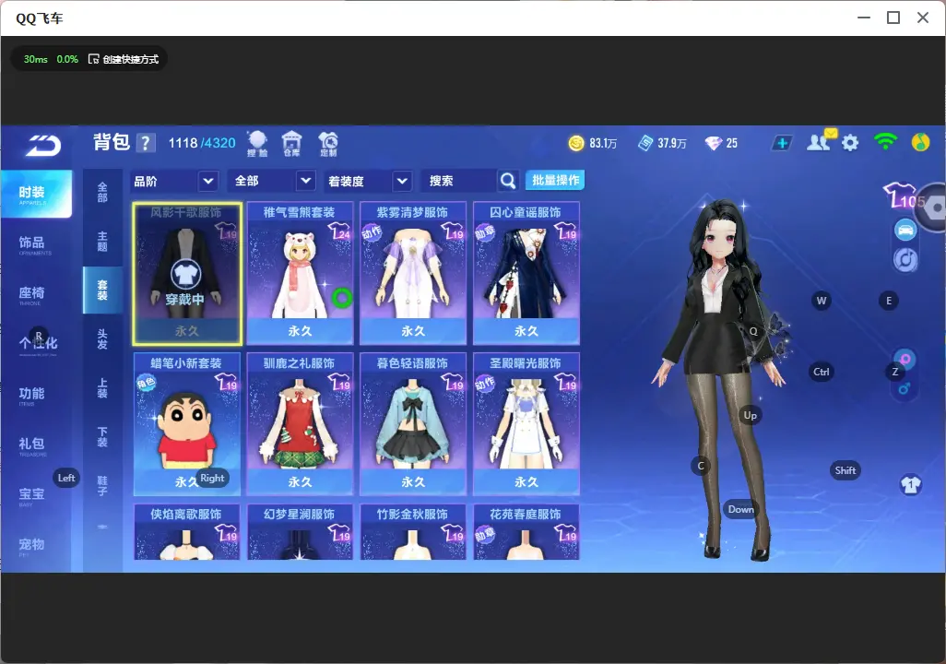
Task: Select the 紫雾清梦服饰 outfit card
Action: tap(413, 274)
